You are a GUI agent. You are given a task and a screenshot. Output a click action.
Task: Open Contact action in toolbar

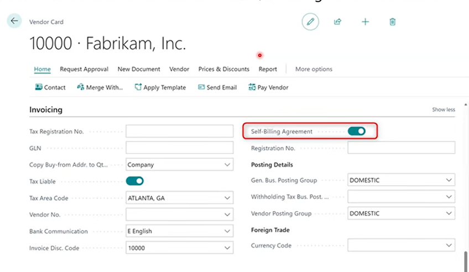point(50,87)
